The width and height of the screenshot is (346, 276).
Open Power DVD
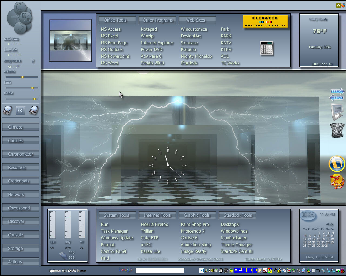(x=152, y=50)
